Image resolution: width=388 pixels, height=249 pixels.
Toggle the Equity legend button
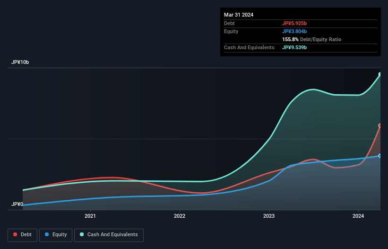[x=56, y=235]
